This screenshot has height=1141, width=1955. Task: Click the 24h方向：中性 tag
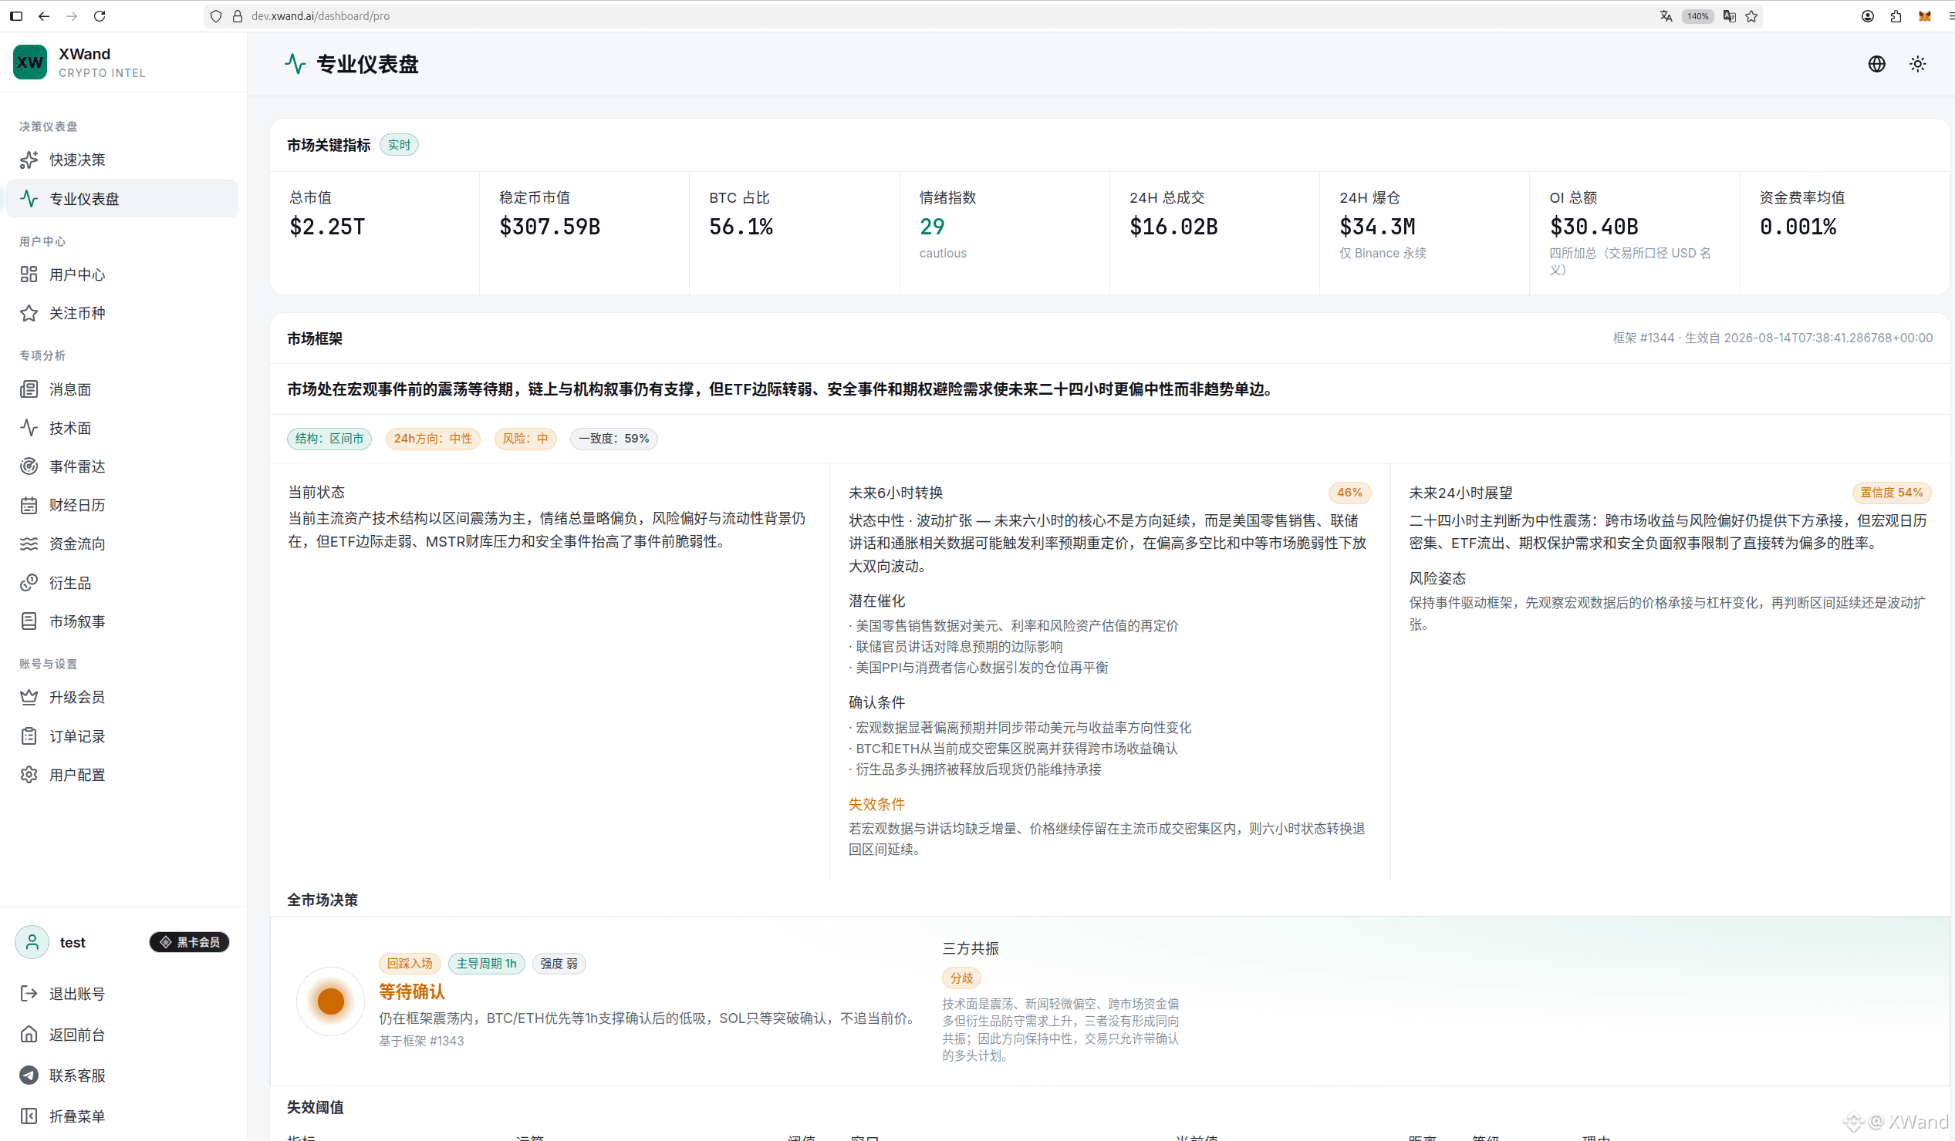(433, 439)
